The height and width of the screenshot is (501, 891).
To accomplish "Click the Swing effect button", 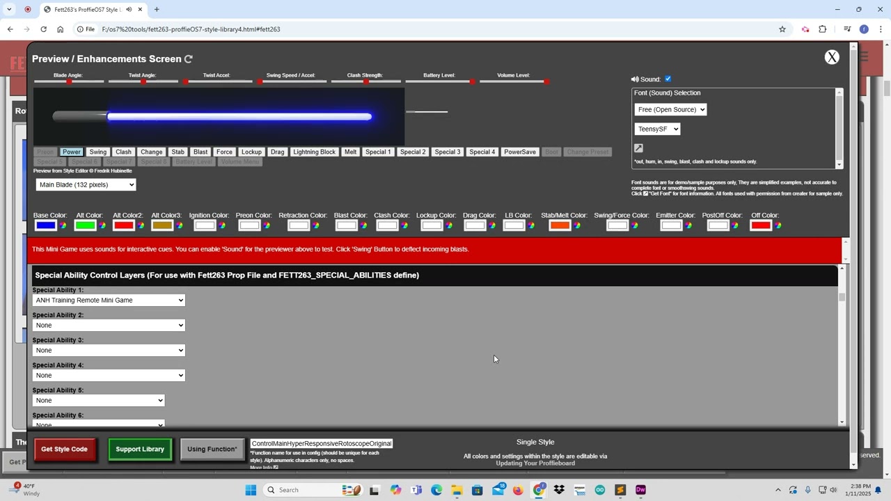I will tap(98, 152).
